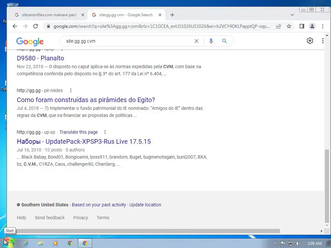Show hidden system tray icons

coord(275,243)
